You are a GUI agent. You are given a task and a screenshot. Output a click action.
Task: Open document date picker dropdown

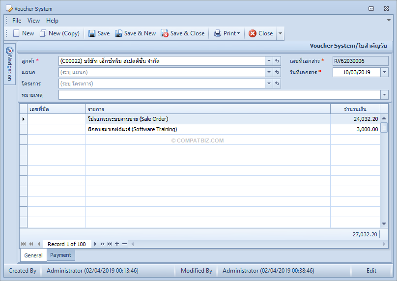point(384,72)
